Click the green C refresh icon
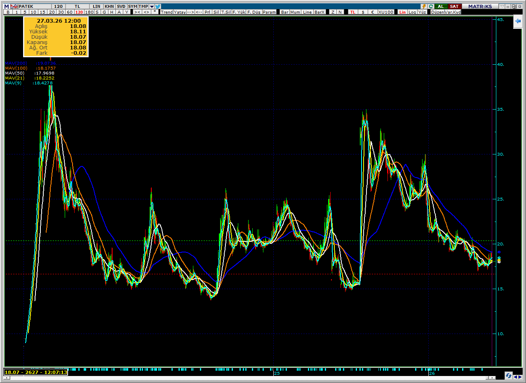The image size is (526, 383). tap(431, 6)
